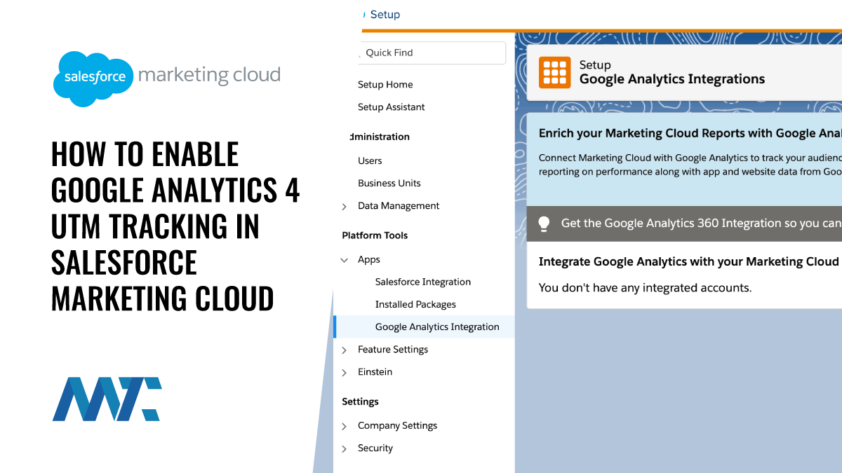Open Users under Administration
The height and width of the screenshot is (473, 842).
[x=370, y=160]
